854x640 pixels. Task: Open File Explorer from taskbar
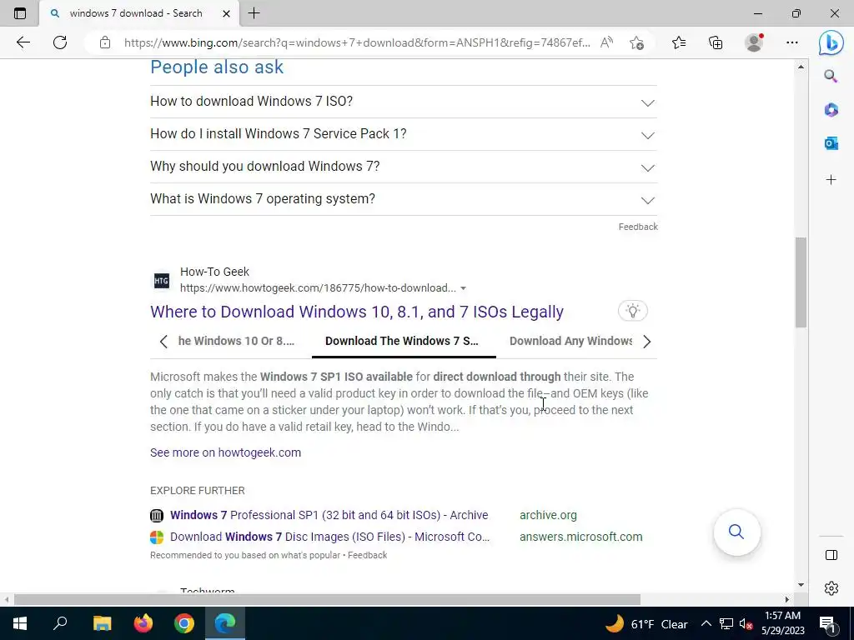102,623
